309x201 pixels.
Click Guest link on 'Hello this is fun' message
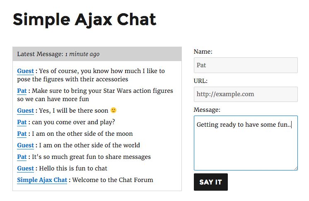click(x=25, y=168)
